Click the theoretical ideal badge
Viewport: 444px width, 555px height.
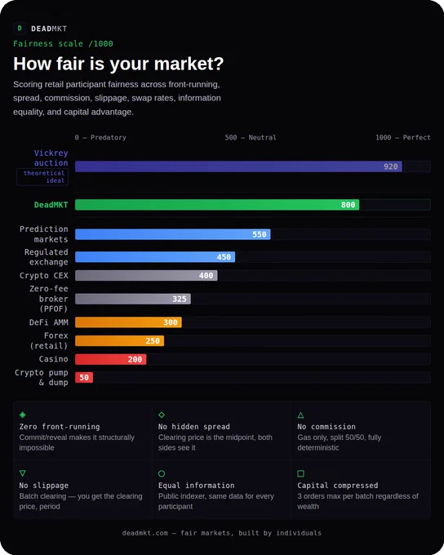coord(42,176)
